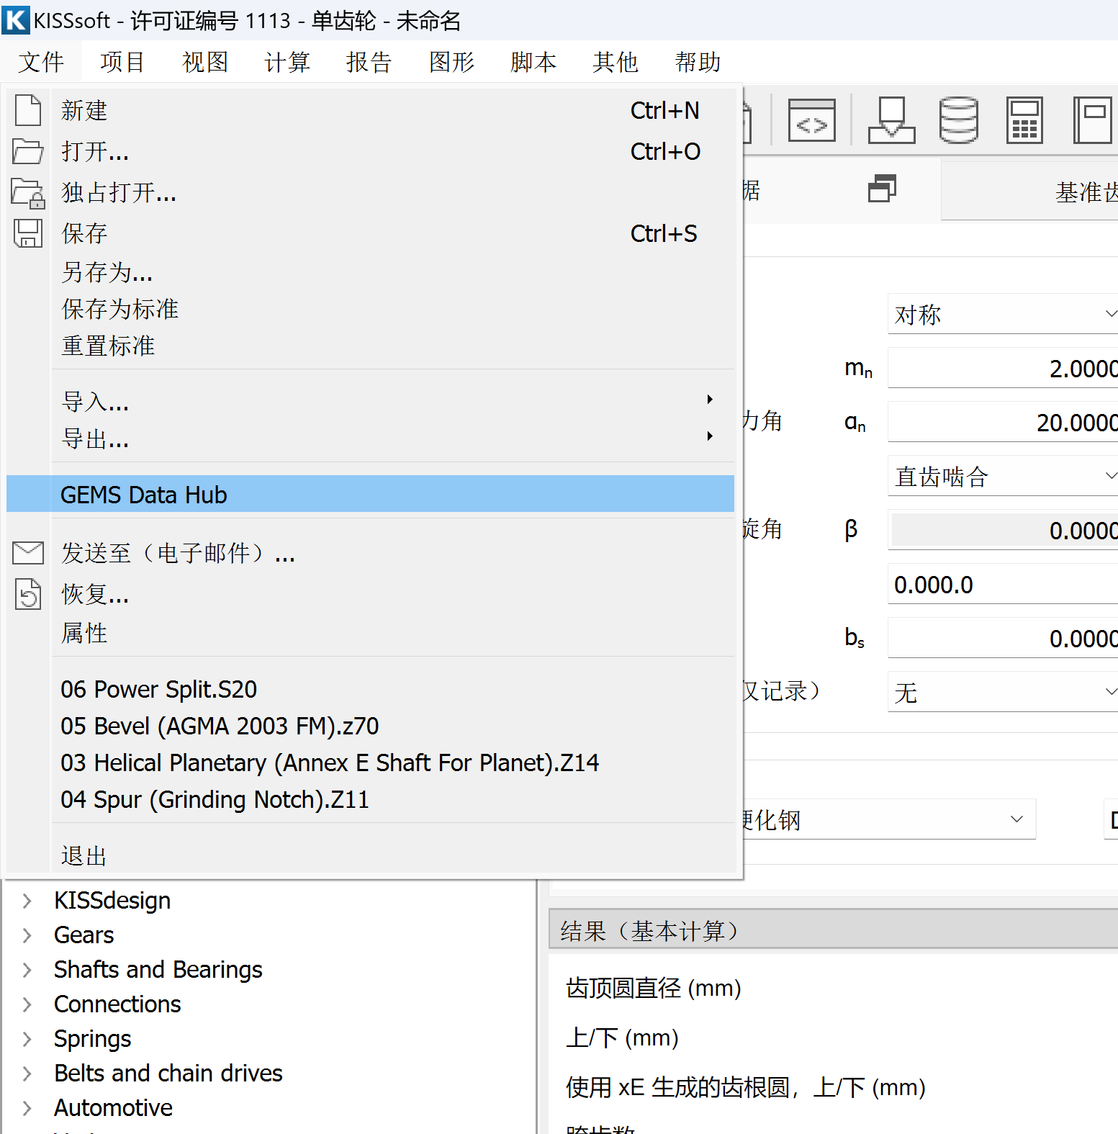Click the undock window icon on the tab bar
Image resolution: width=1118 pixels, height=1134 pixels.
(x=882, y=189)
